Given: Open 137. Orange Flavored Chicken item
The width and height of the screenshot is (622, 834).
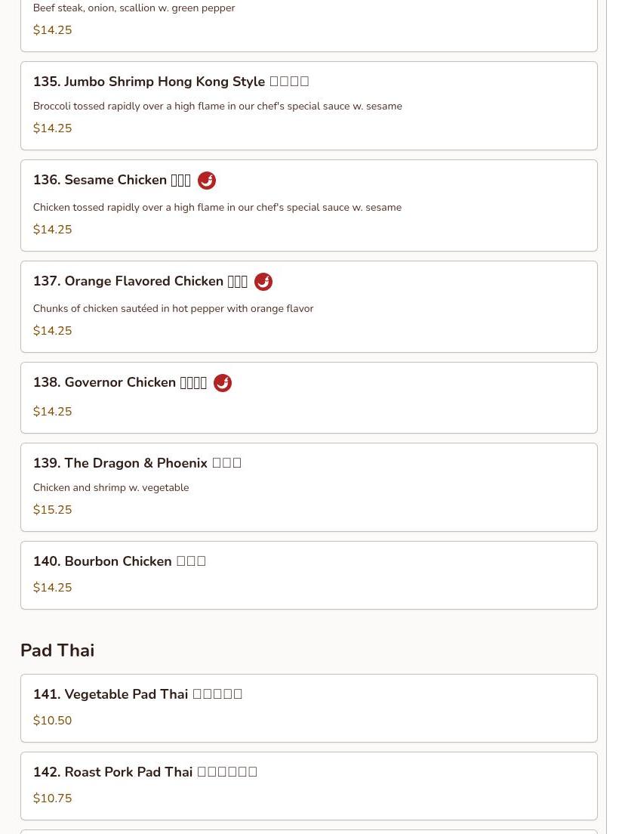Looking at the screenshot, I should (309, 307).
